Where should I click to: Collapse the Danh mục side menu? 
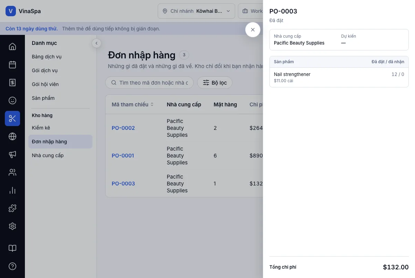96,43
